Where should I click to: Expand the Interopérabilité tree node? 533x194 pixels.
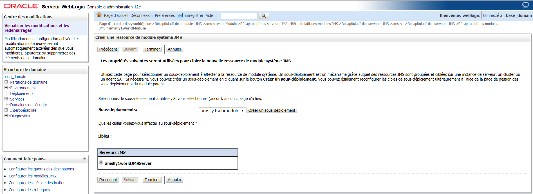coord(6,110)
